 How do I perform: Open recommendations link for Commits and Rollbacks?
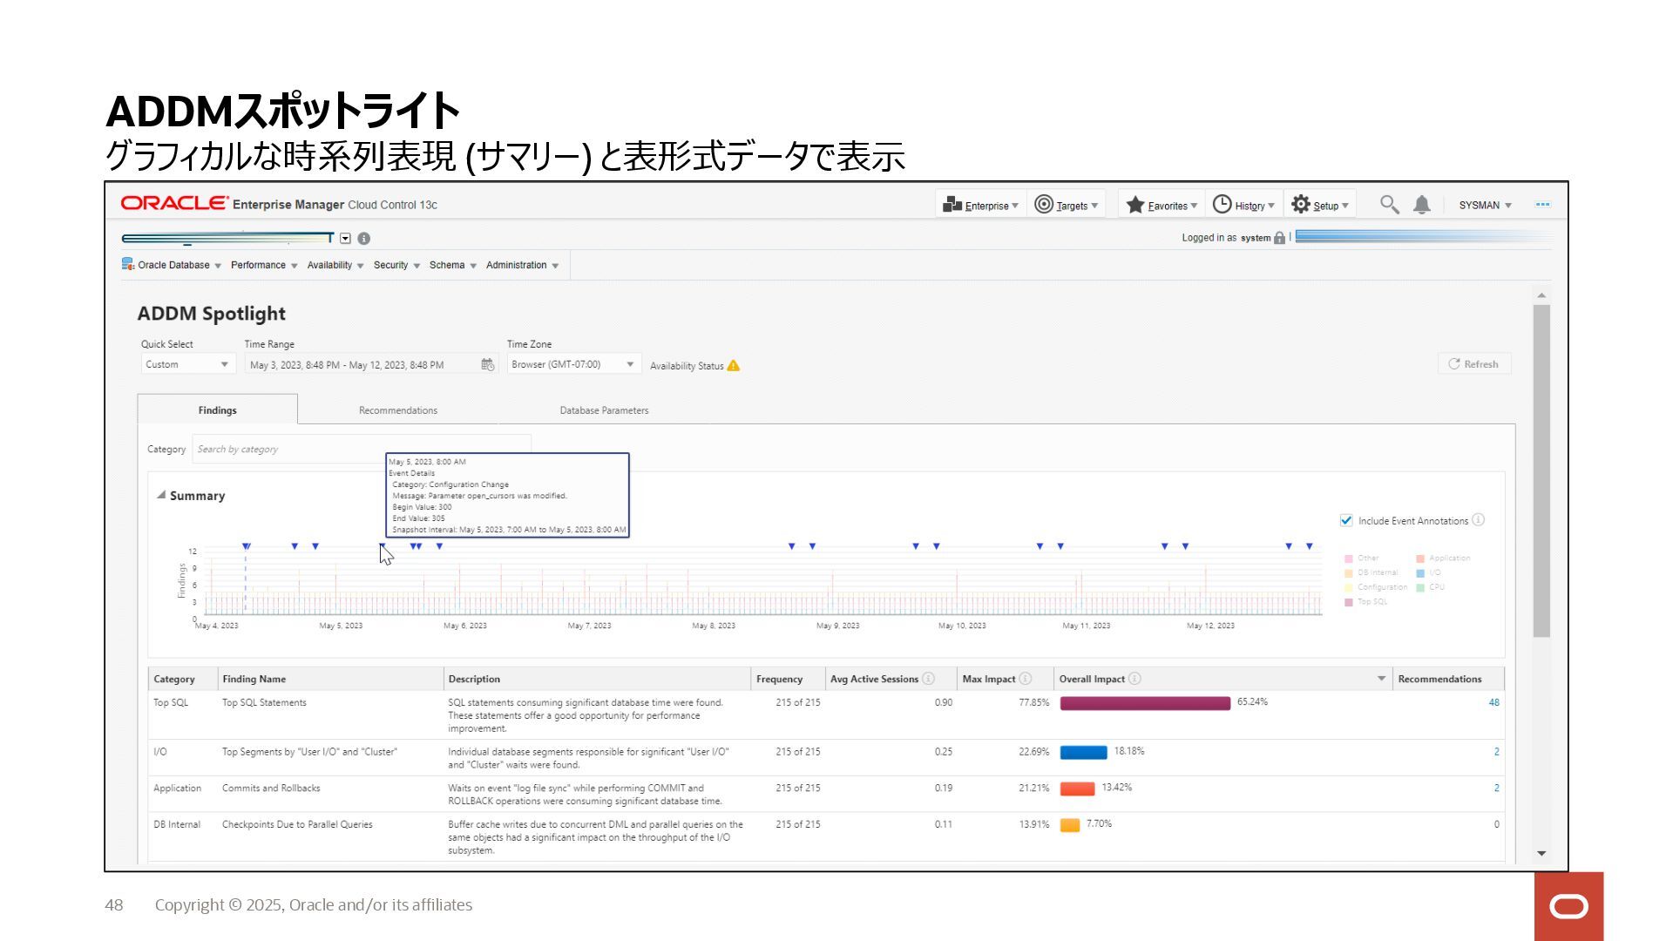(1497, 788)
